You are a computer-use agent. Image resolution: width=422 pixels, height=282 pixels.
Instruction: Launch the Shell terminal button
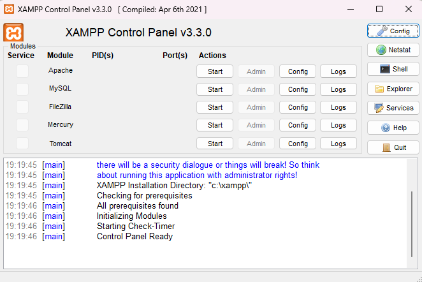pyautogui.click(x=393, y=69)
